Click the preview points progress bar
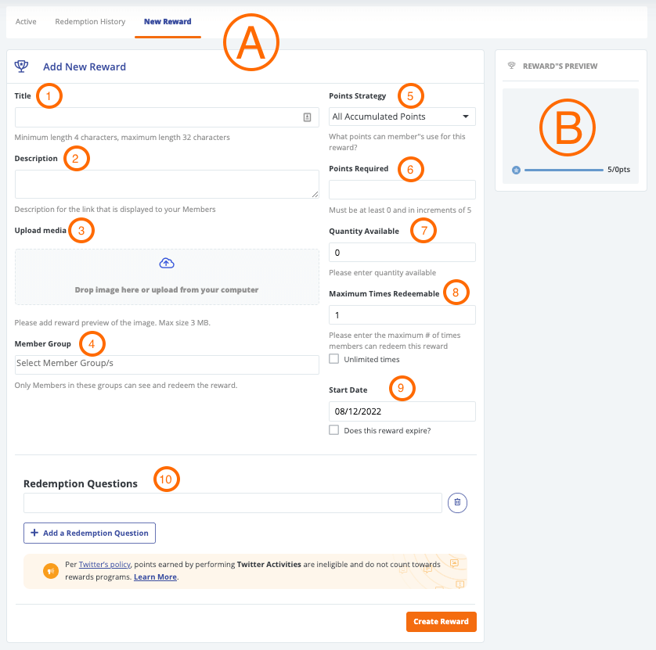 [x=564, y=171]
